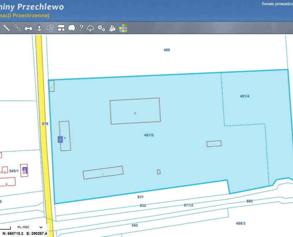Print the current map view
The height and width of the screenshot is (237, 293).
[x=28, y=28]
